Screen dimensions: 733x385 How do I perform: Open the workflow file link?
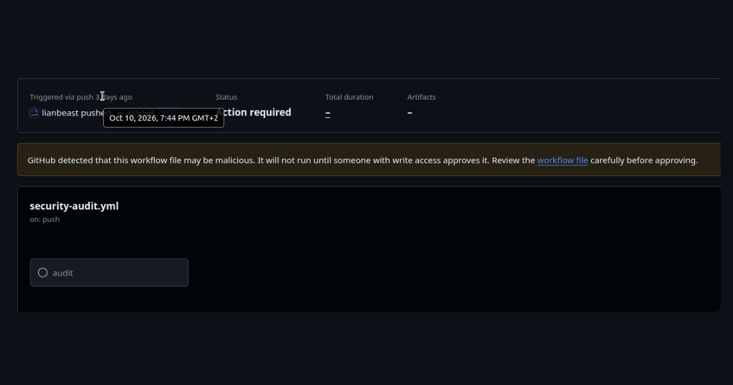pyautogui.click(x=563, y=160)
